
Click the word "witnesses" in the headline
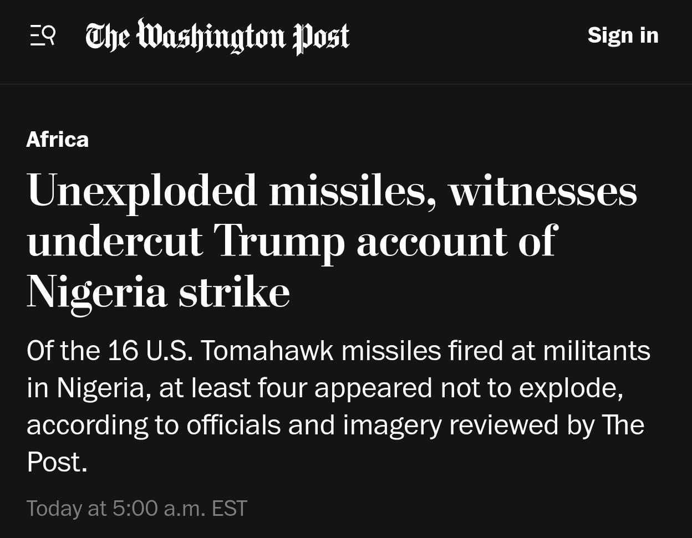(542, 191)
